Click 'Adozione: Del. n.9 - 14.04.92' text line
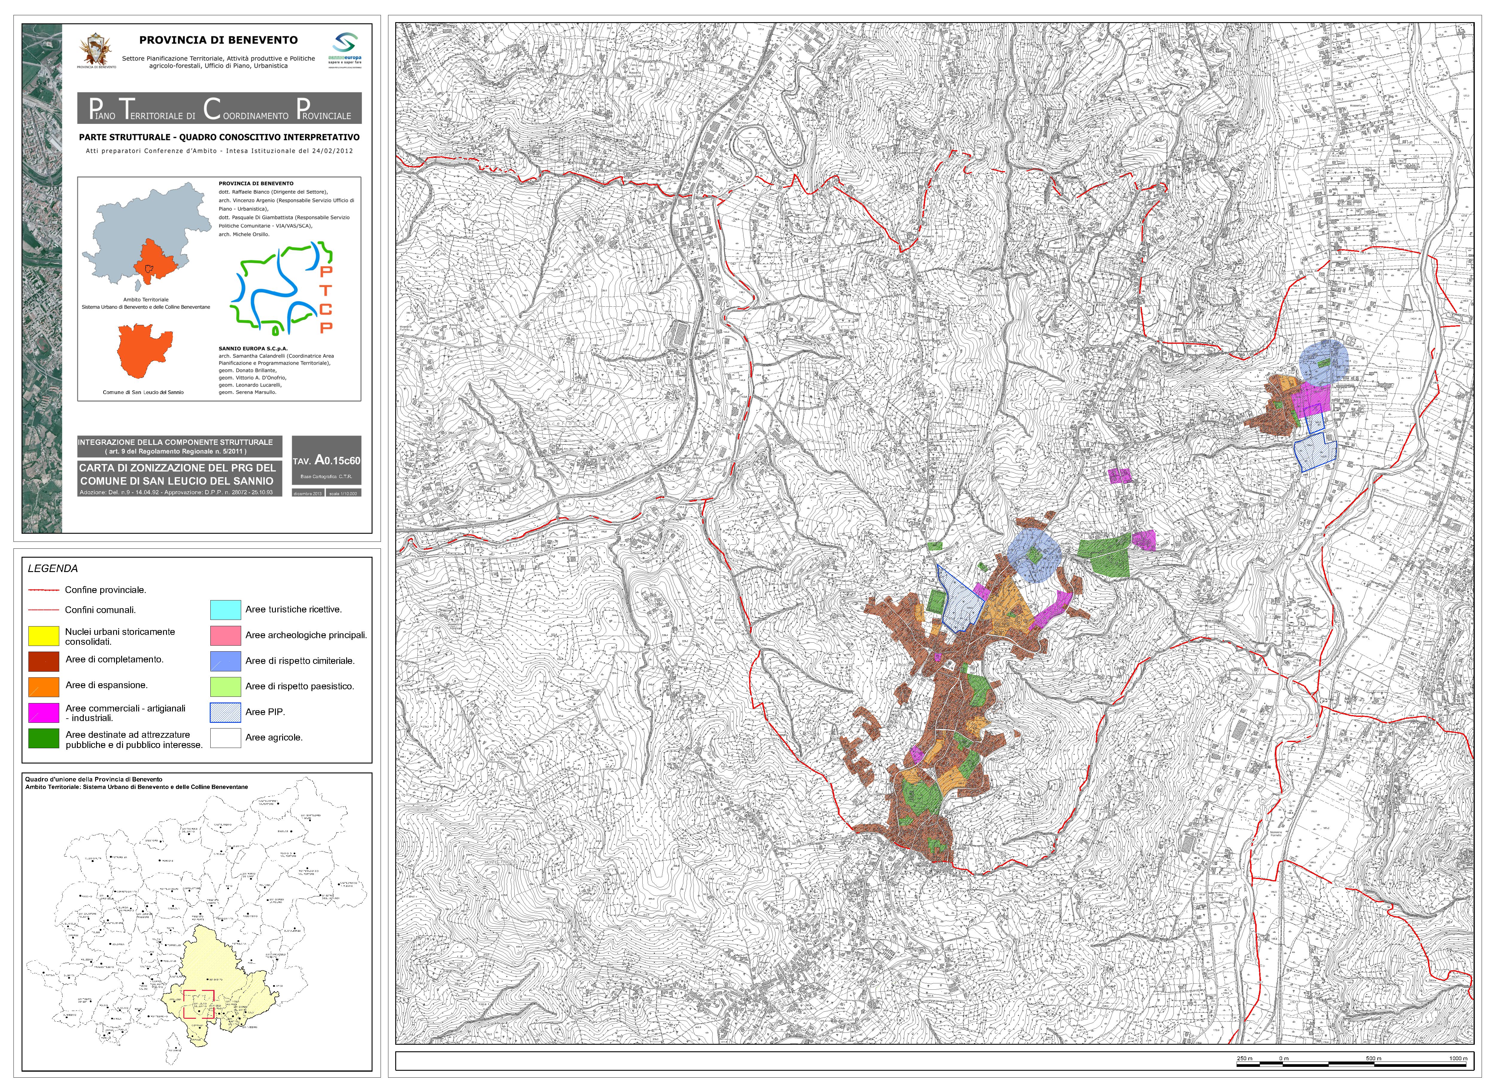This screenshot has width=1496, height=1092. [x=177, y=492]
